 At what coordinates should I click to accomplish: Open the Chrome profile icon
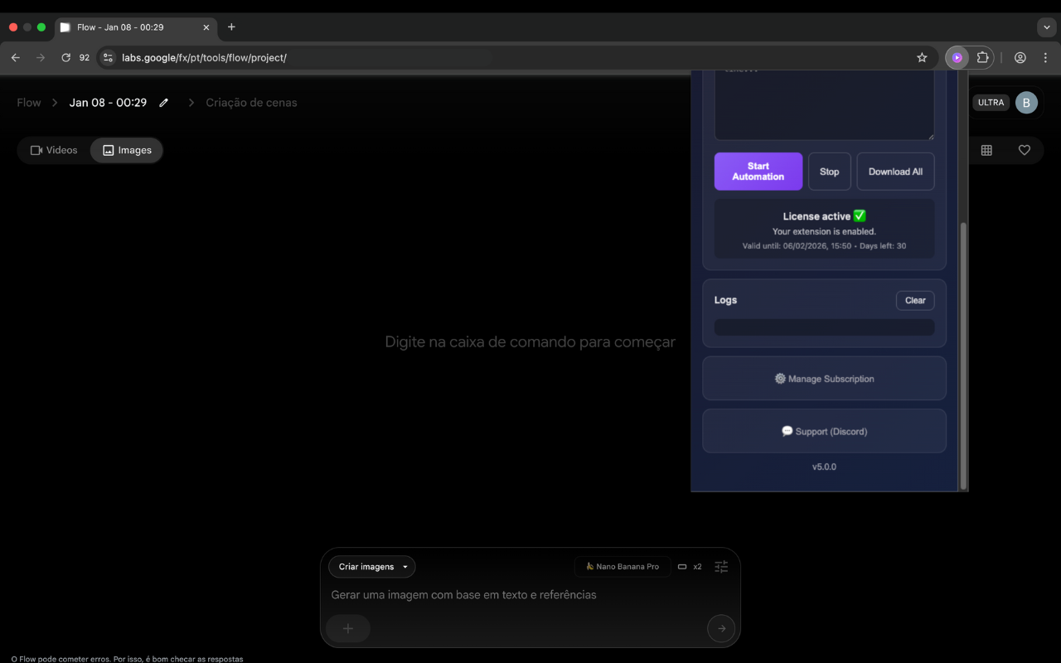(x=1020, y=58)
